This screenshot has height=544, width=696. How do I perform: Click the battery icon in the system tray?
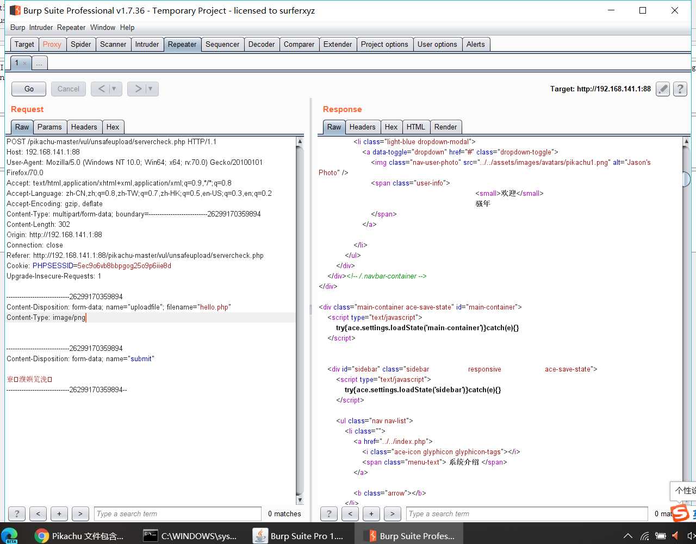pos(661,536)
